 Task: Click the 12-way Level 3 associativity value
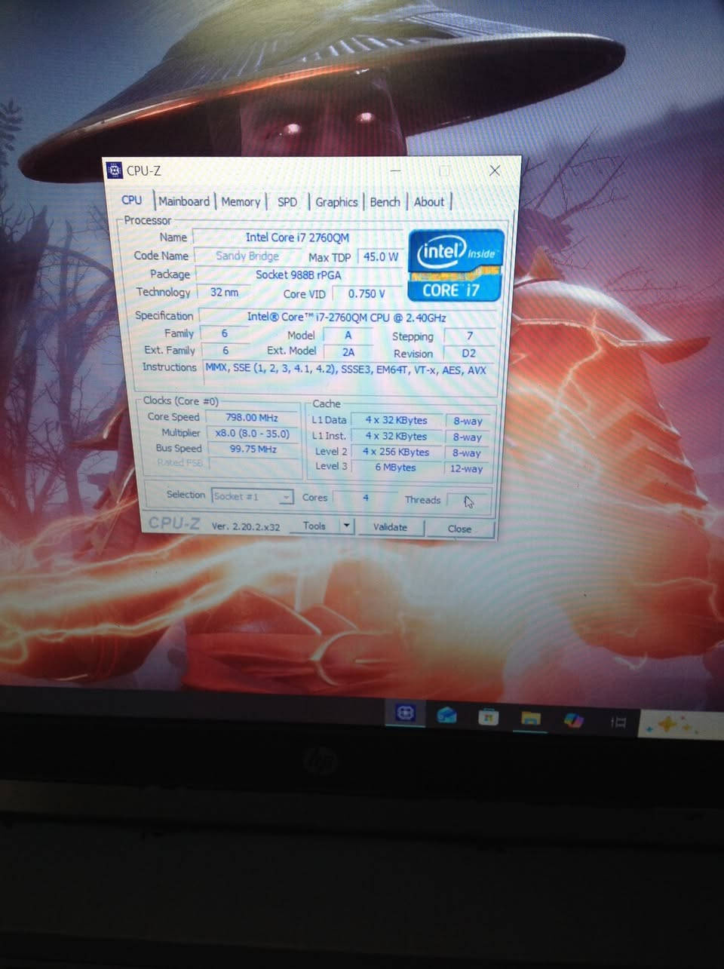(x=466, y=469)
